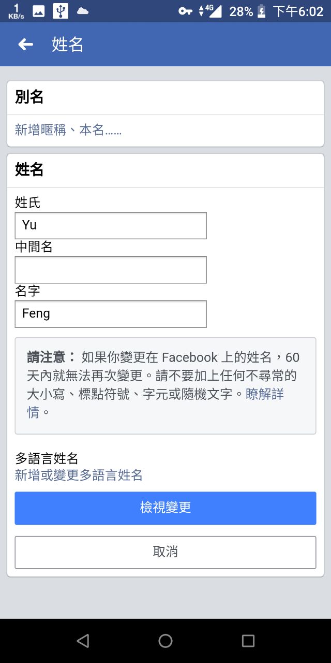The height and width of the screenshot is (663, 331).
Task: Tap the Android back triangle button
Action: [x=83, y=641]
